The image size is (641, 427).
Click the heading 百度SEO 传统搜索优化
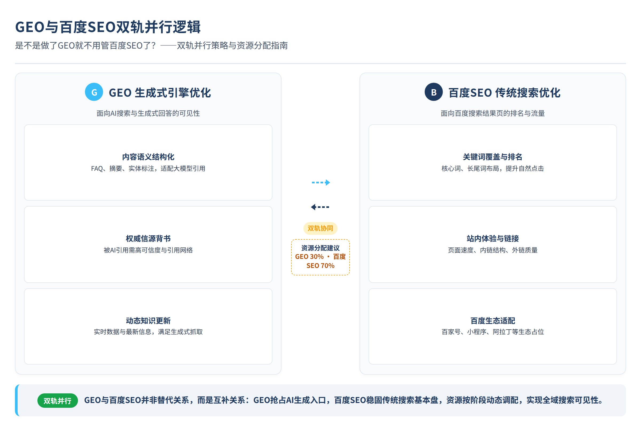point(505,93)
